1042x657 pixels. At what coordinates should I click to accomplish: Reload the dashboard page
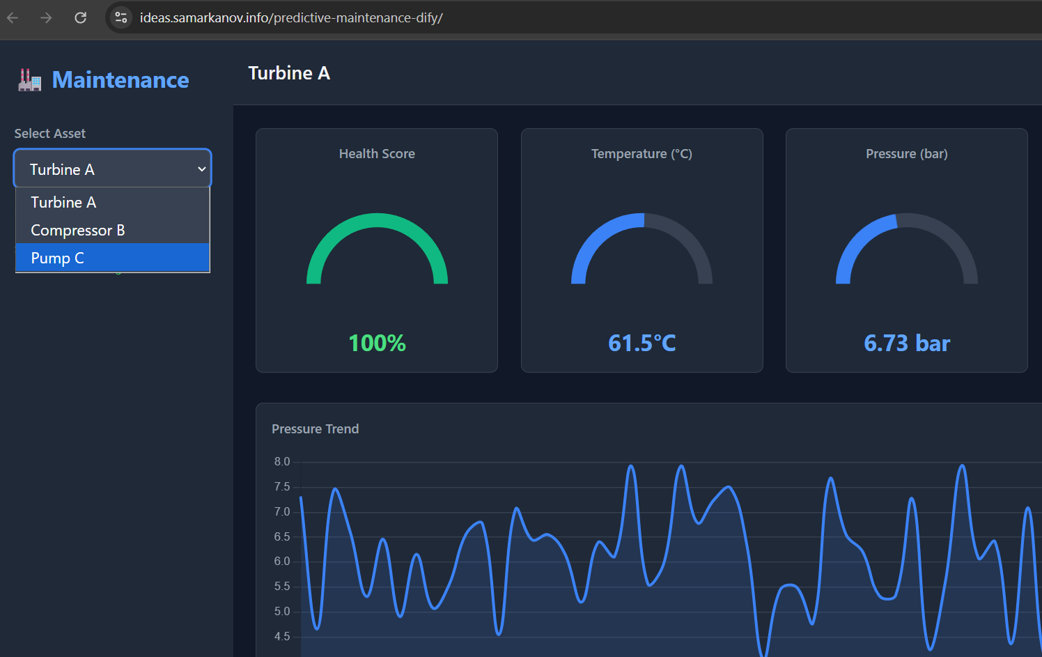(x=80, y=17)
